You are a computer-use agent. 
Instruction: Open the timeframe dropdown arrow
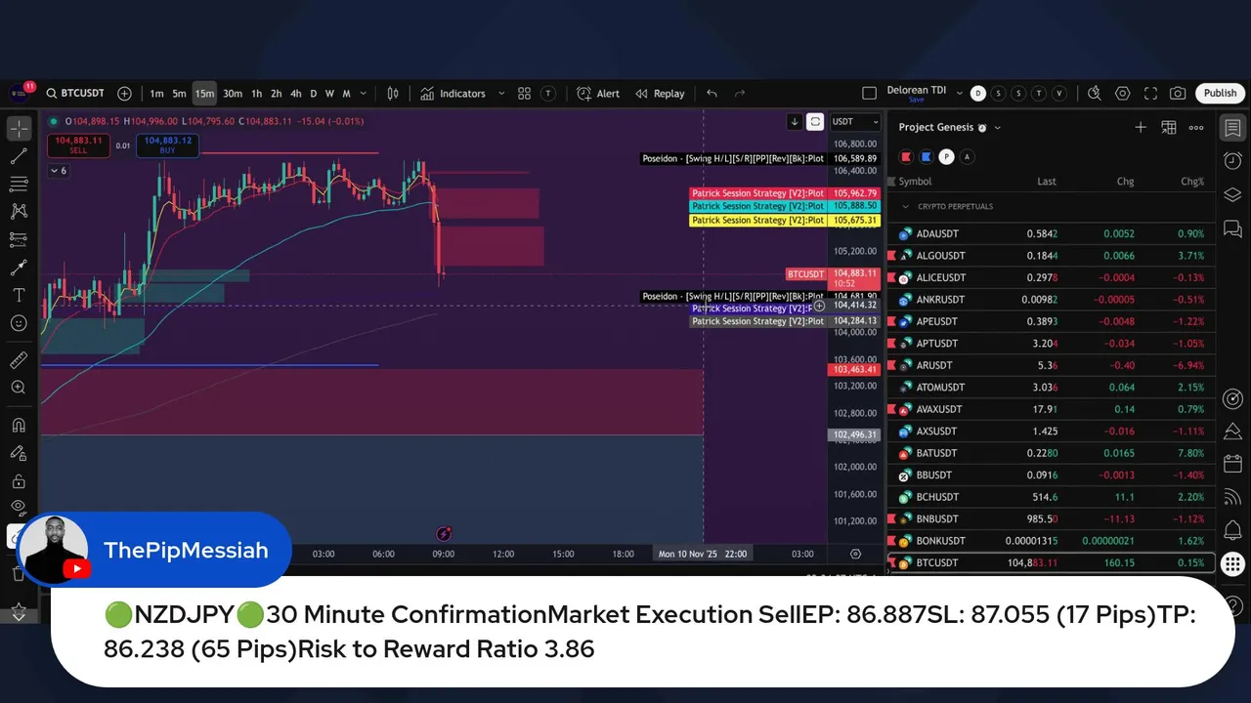[364, 94]
